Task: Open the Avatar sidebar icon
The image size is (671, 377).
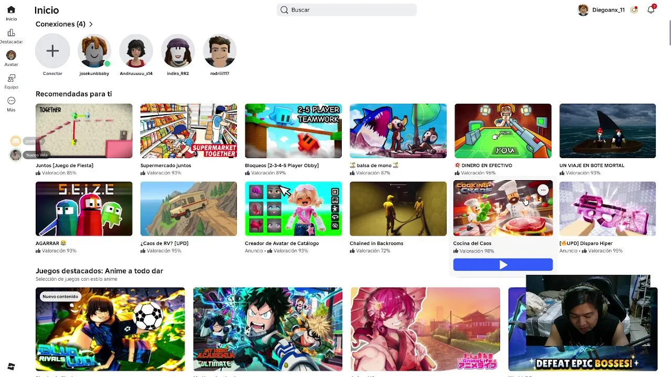Action: [11, 55]
